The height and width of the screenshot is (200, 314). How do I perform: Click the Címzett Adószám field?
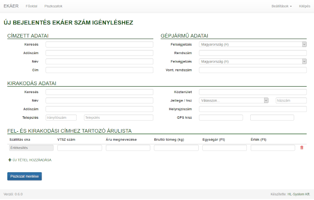click(99, 53)
